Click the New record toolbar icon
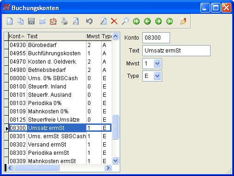234x176 pixels. pos(10,21)
